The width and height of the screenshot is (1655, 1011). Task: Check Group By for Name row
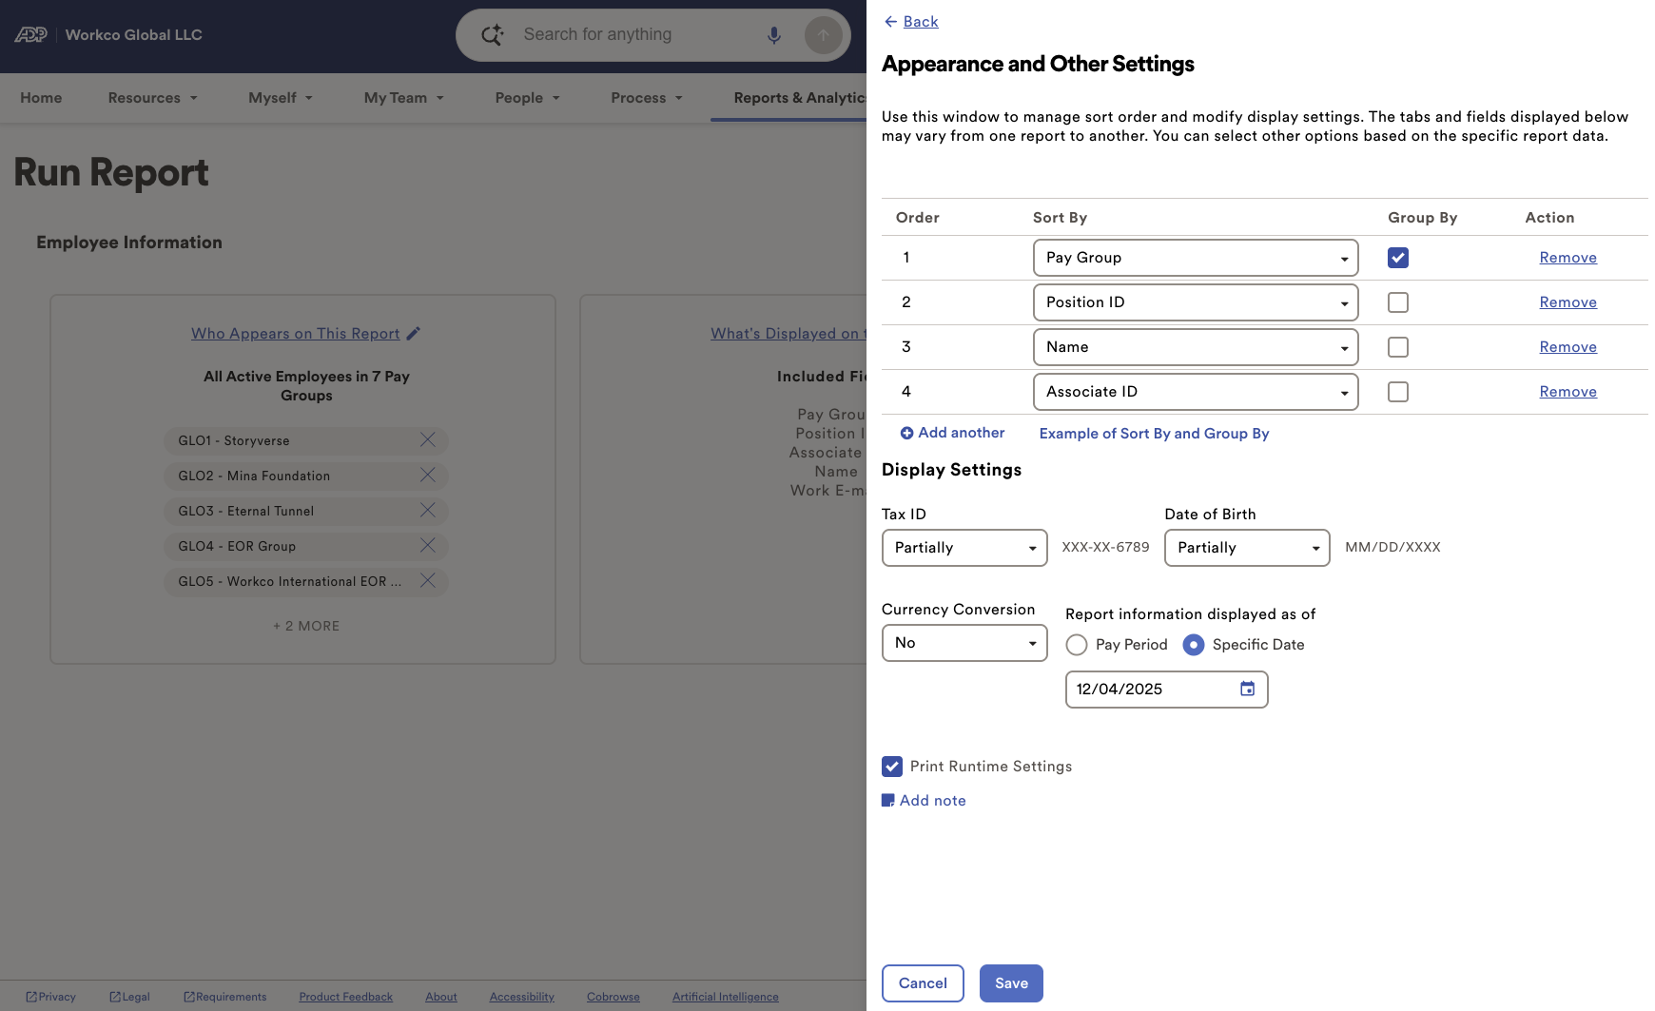pyautogui.click(x=1398, y=347)
